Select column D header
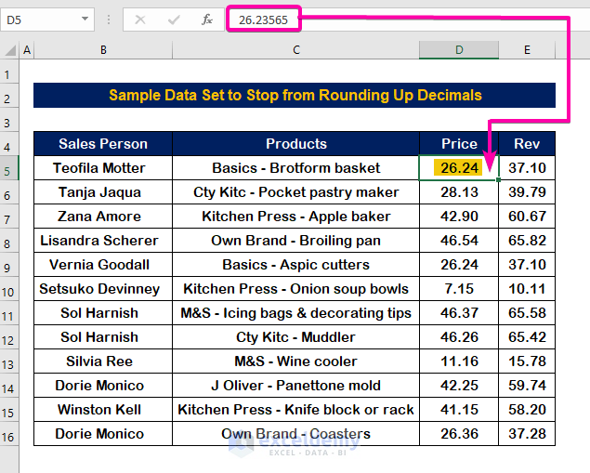The image size is (590, 473). coord(459,50)
